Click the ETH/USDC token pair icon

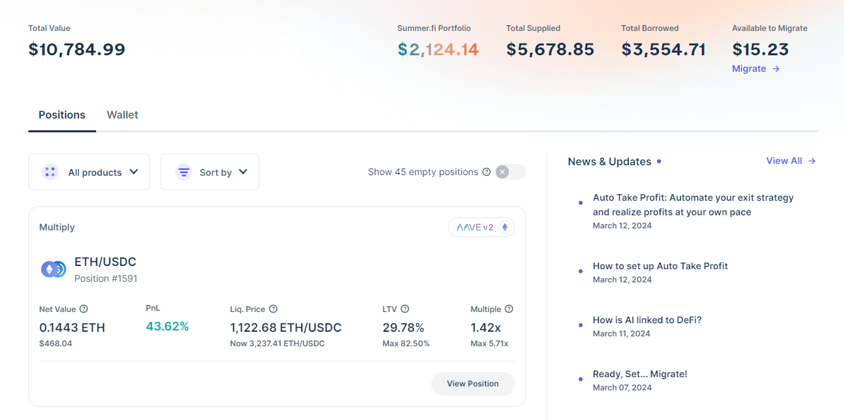coord(53,269)
